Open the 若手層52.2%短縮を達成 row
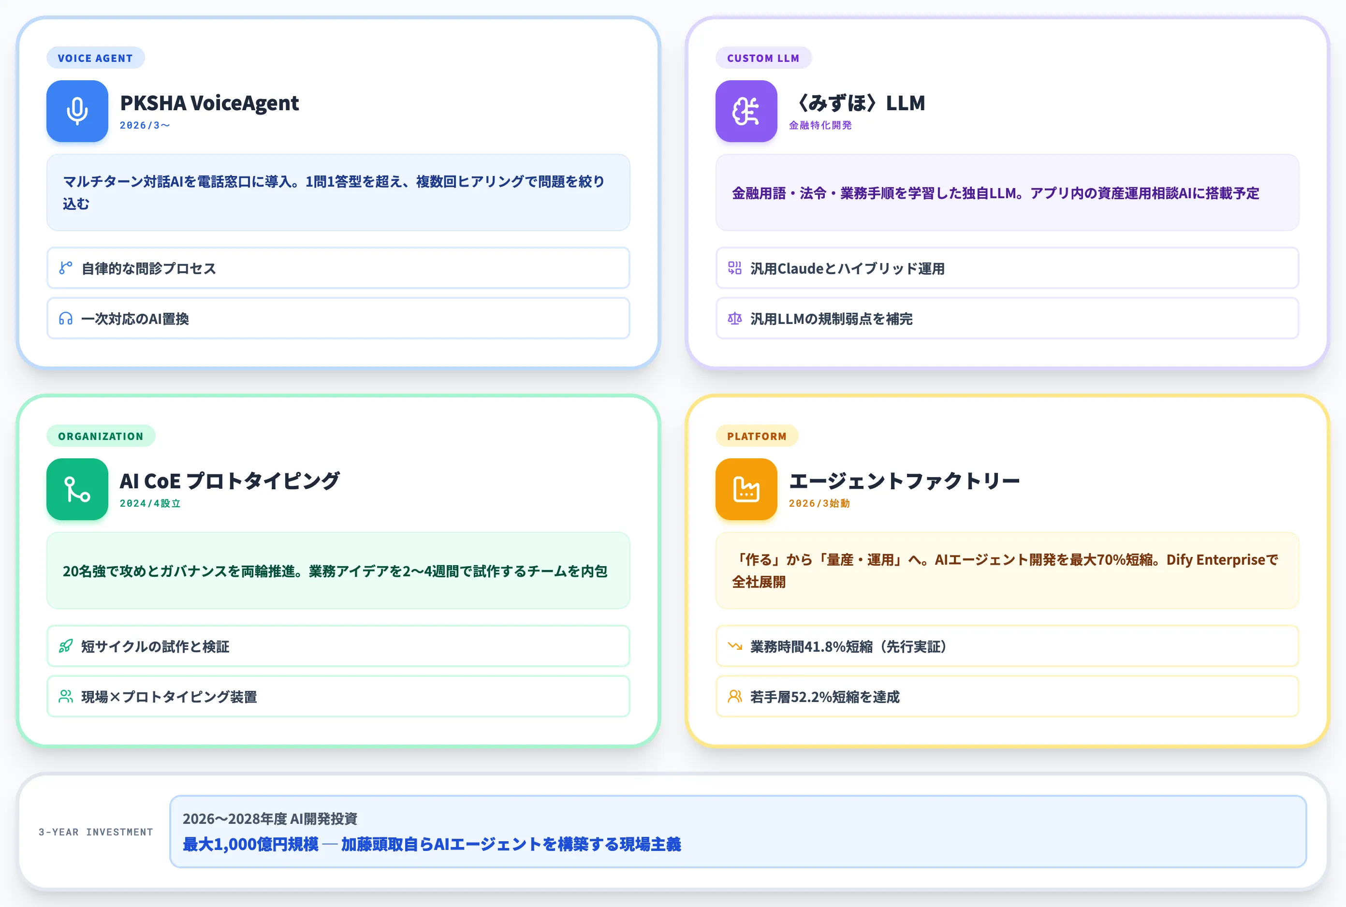This screenshot has width=1346, height=907. pos(1007,696)
